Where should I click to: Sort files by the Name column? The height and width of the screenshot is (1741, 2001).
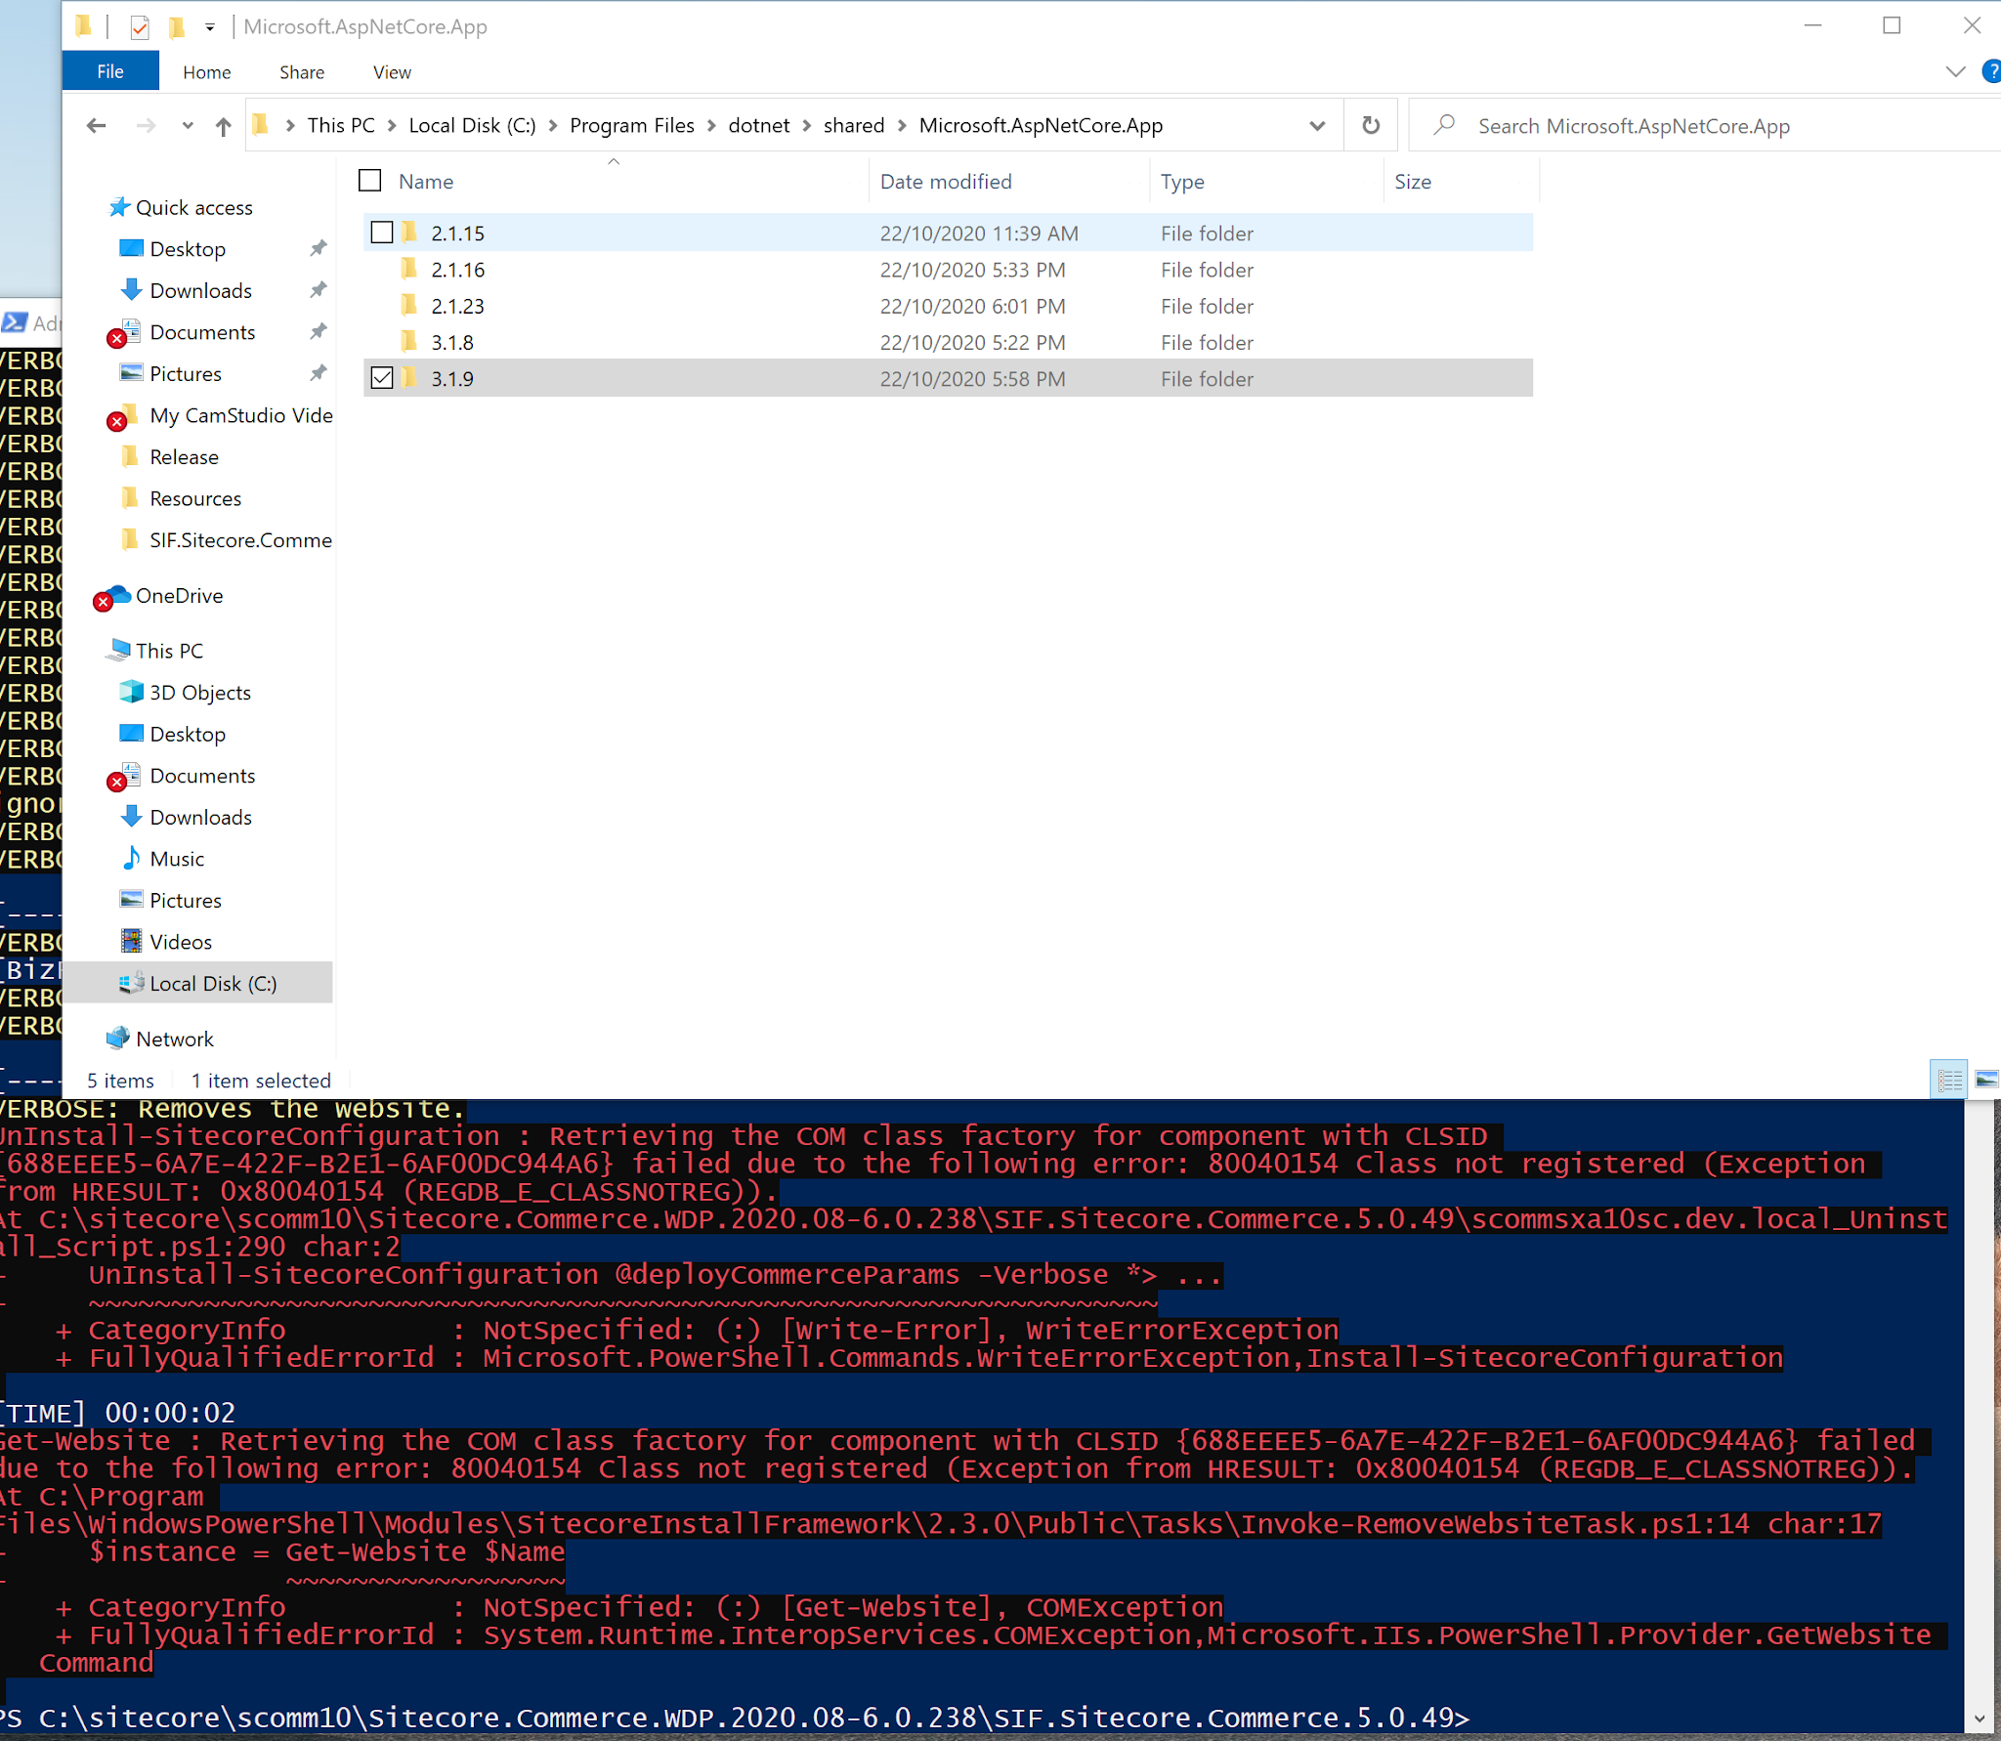click(x=426, y=182)
